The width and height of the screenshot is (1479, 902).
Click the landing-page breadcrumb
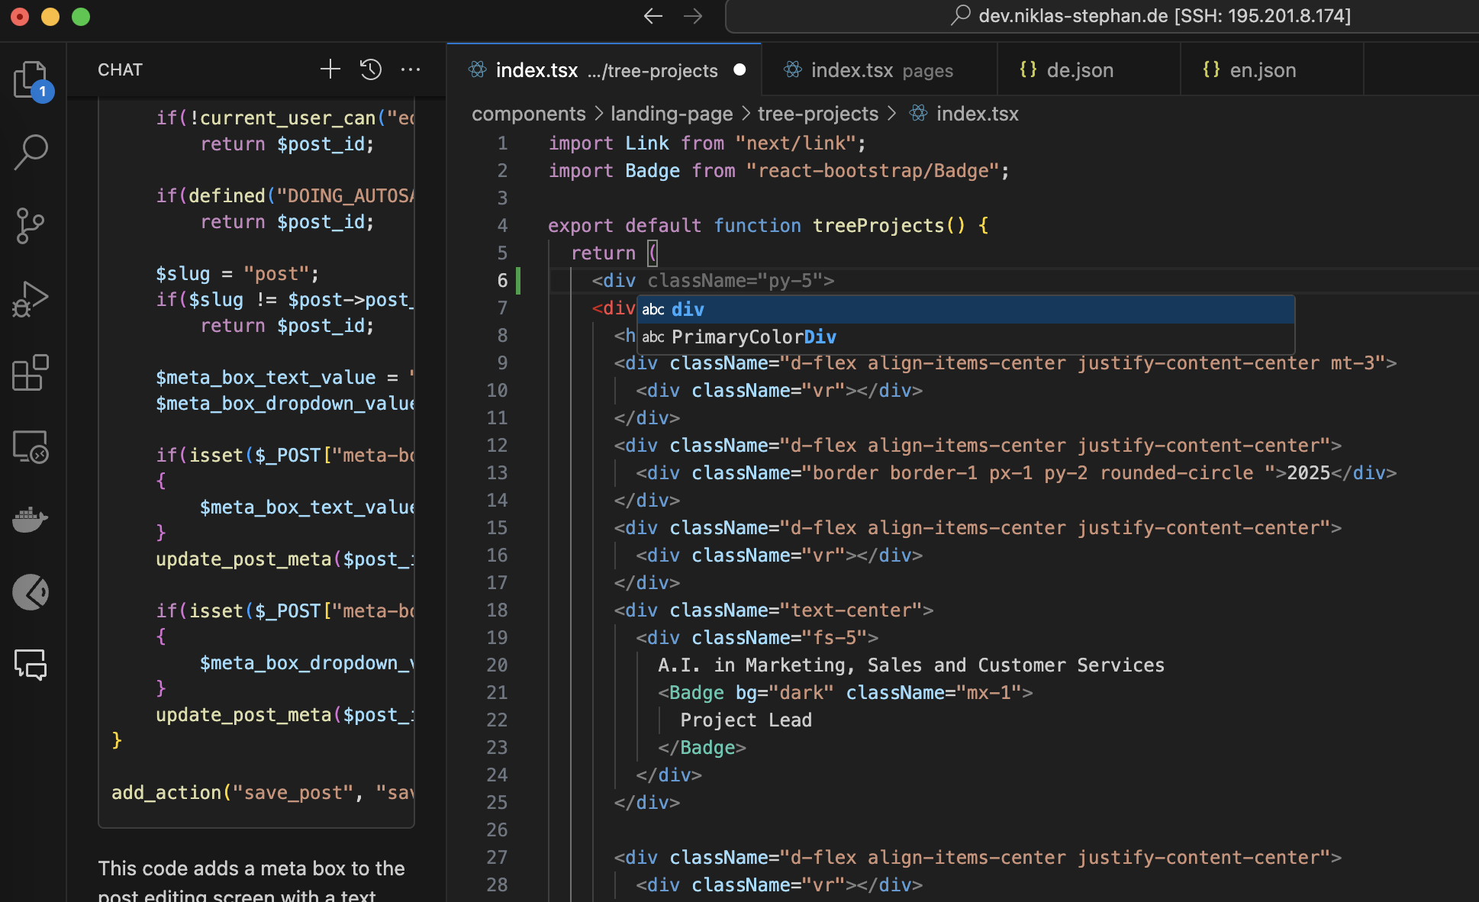[672, 114]
